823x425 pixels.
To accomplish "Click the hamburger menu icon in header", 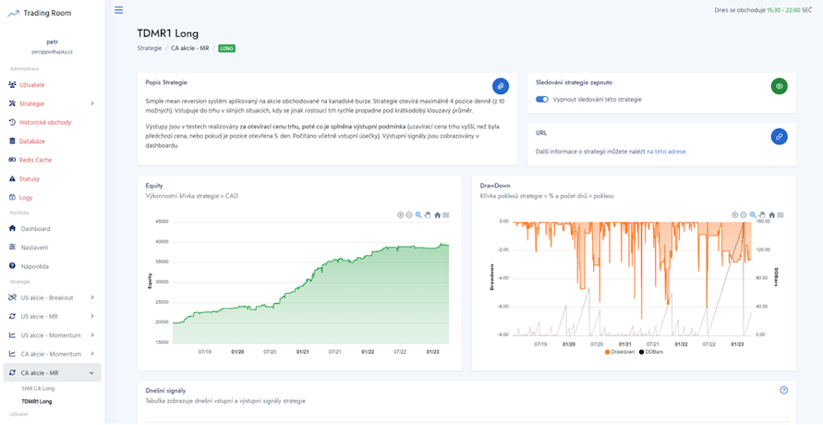I will (118, 10).
